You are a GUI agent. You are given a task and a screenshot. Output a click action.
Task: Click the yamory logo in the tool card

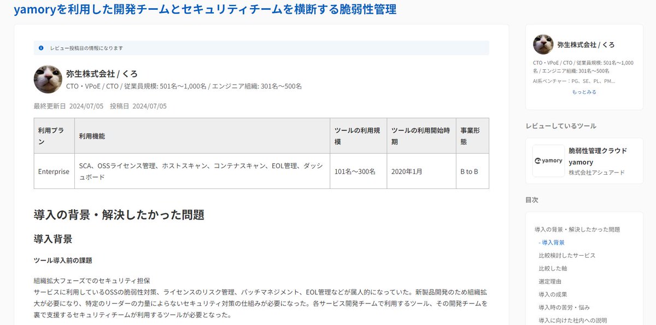pyautogui.click(x=548, y=161)
